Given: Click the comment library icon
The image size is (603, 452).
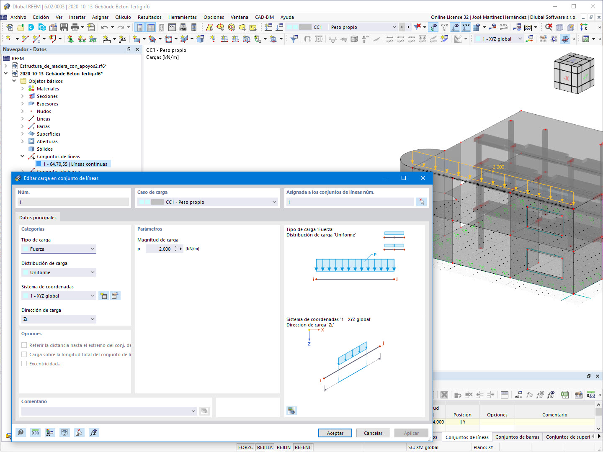Looking at the screenshot, I should pyautogui.click(x=204, y=411).
